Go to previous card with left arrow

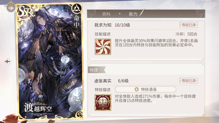(8, 61)
